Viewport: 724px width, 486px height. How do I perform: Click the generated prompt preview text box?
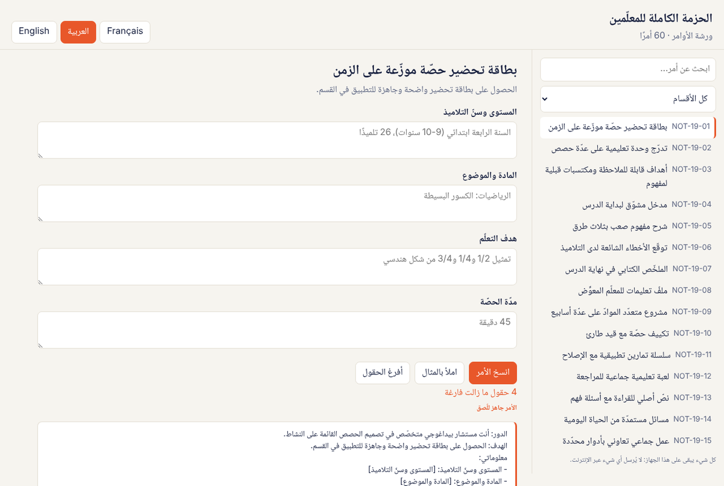277,454
